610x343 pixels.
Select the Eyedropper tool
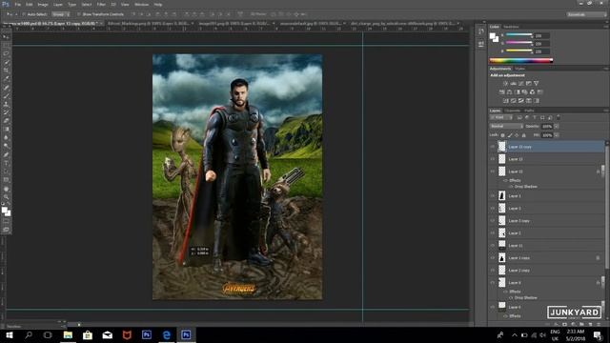[7, 79]
